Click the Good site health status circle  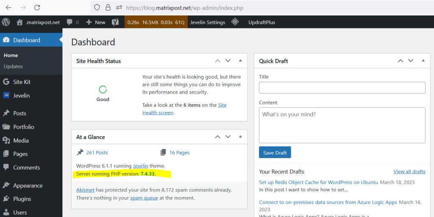pyautogui.click(x=103, y=89)
